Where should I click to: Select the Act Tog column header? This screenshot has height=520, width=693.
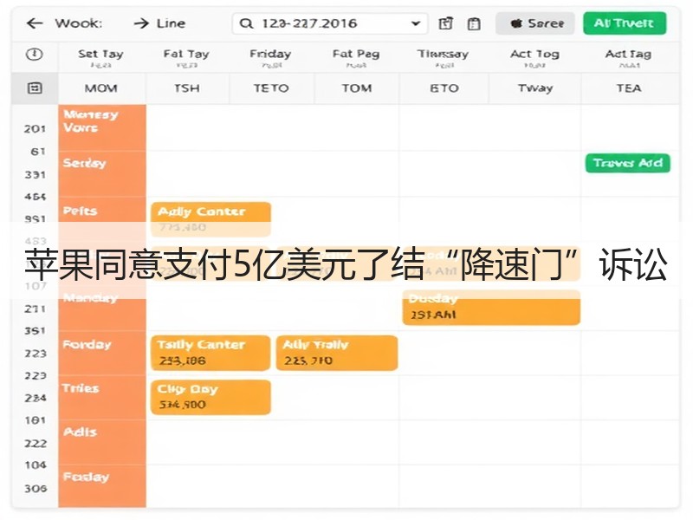534,57
